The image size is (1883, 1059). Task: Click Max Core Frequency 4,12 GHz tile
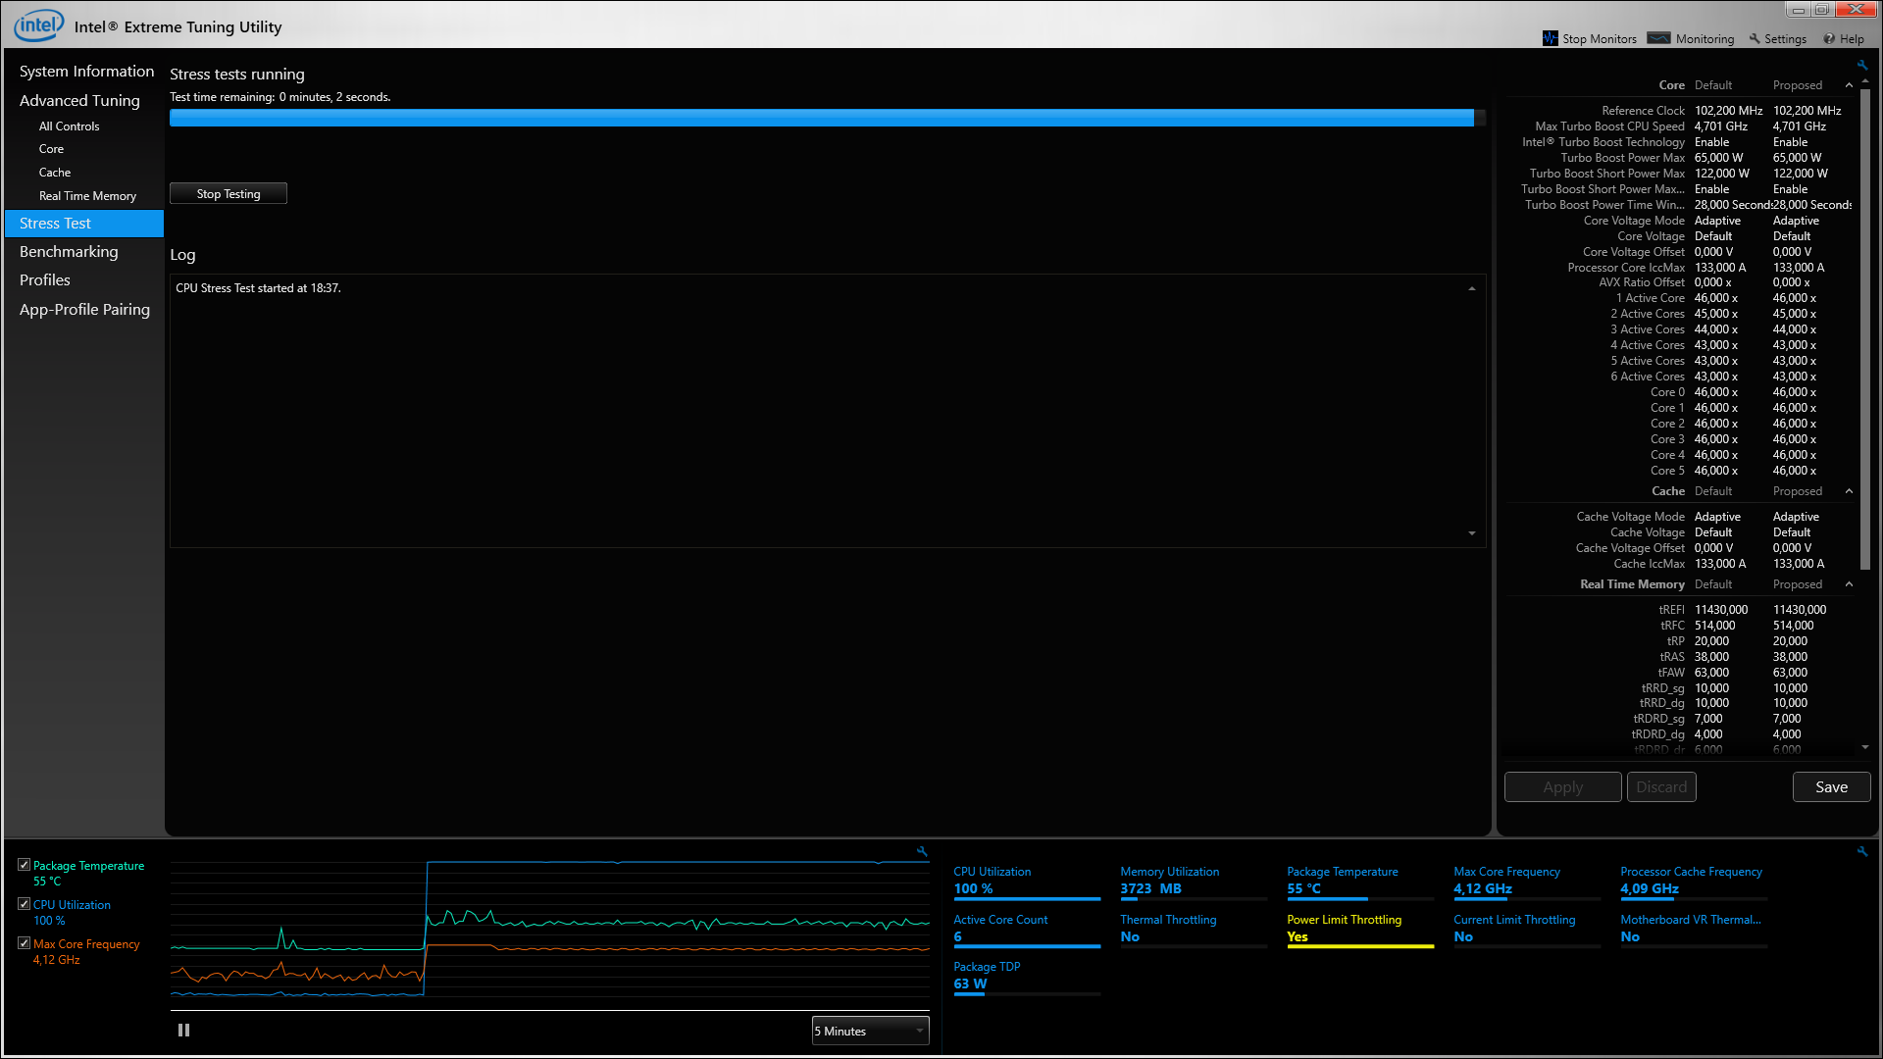pyautogui.click(x=1527, y=881)
